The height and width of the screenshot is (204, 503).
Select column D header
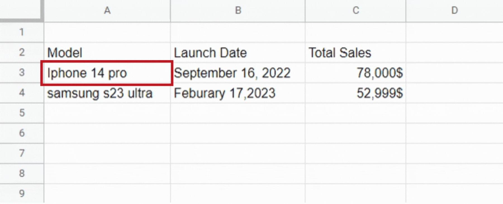pyautogui.click(x=454, y=11)
